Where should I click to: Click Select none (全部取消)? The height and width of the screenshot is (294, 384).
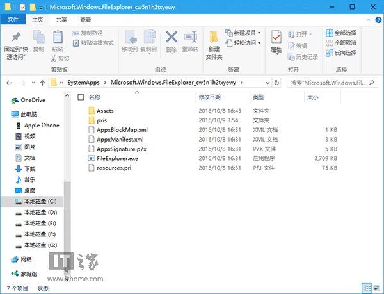click(x=341, y=43)
